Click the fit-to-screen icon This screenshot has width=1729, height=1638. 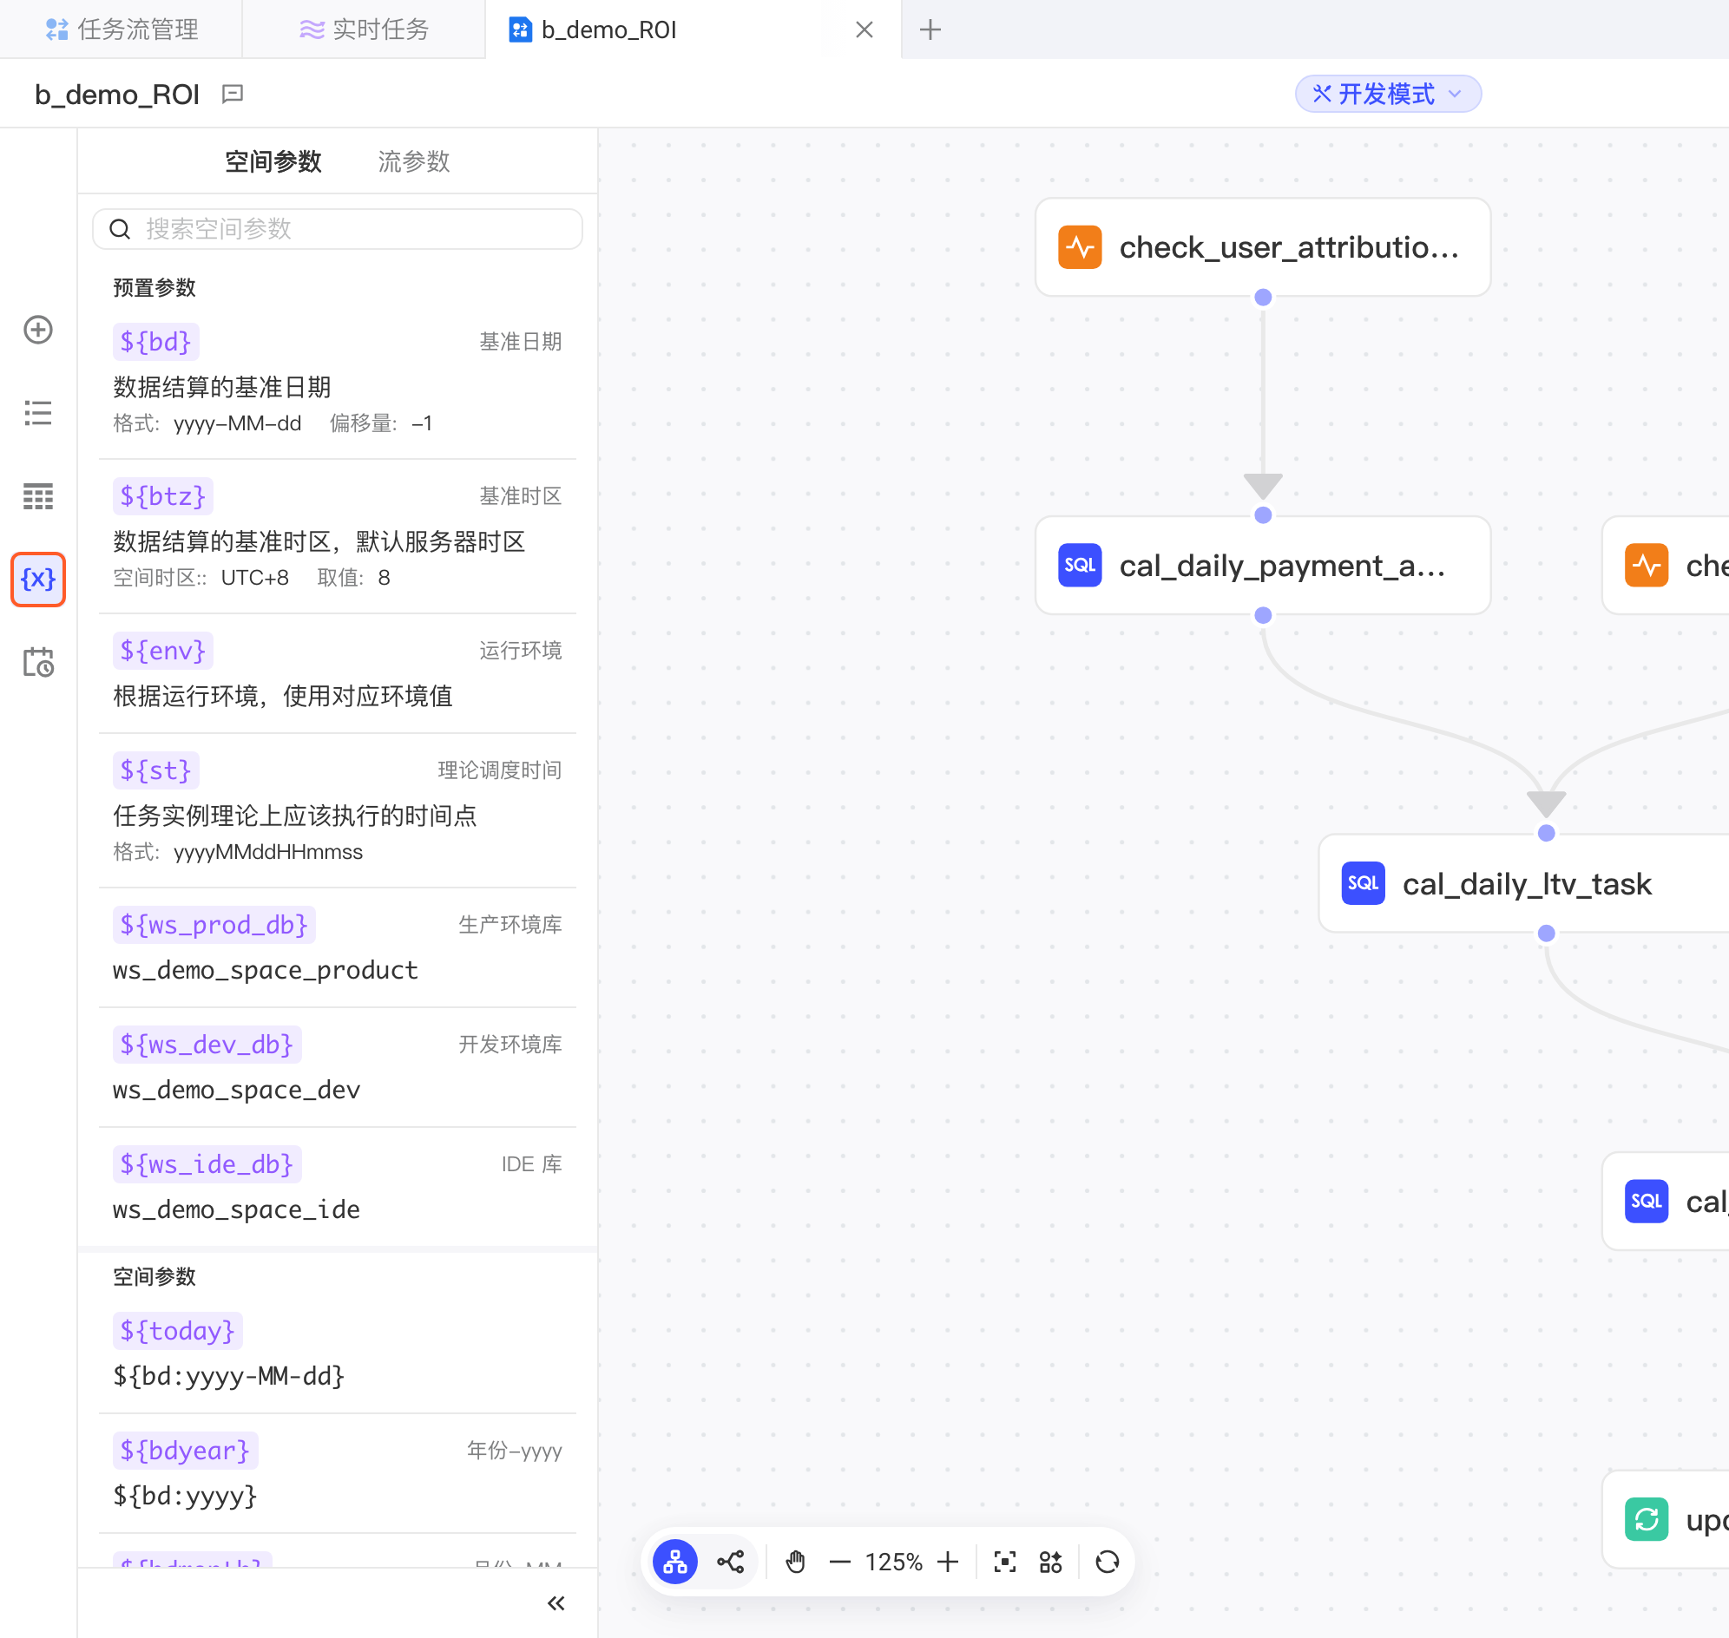[1005, 1561]
